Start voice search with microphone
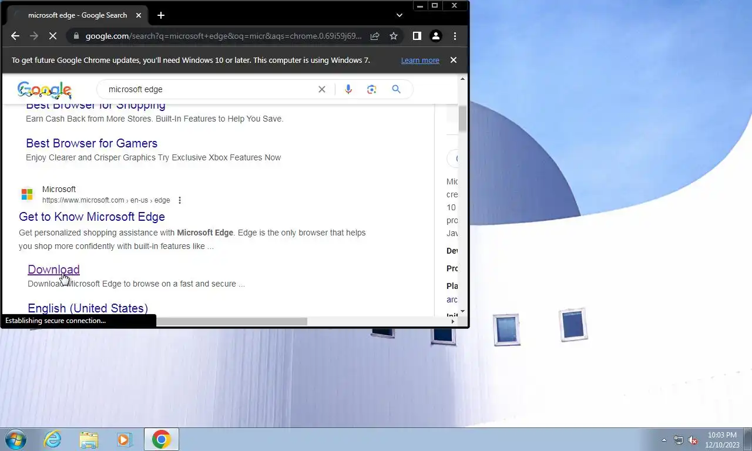 348,89
